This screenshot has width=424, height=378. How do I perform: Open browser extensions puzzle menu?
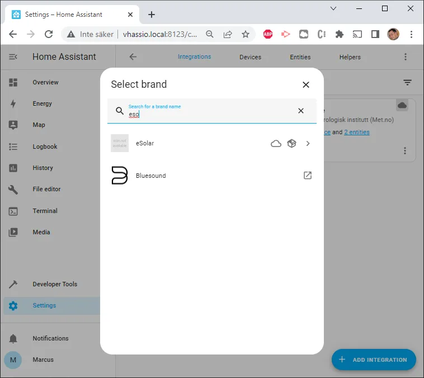click(x=340, y=34)
